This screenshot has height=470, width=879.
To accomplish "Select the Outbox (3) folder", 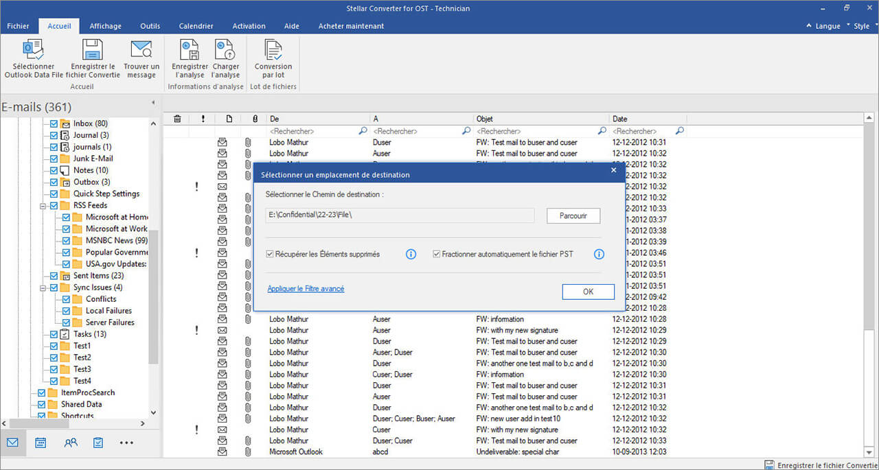I will [92, 182].
